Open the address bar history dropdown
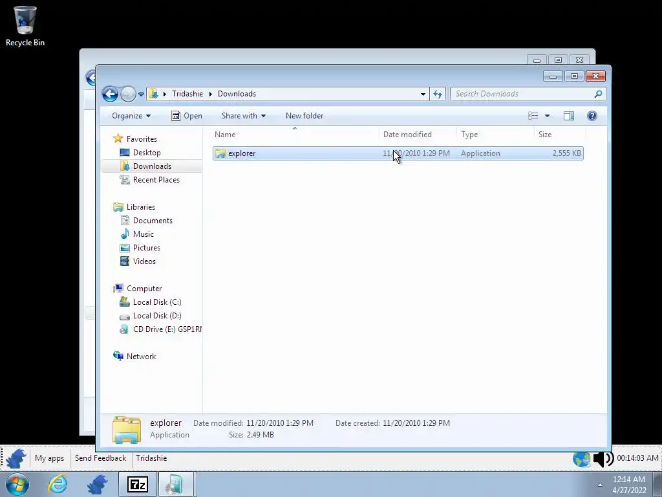The height and width of the screenshot is (497, 662). coord(423,94)
